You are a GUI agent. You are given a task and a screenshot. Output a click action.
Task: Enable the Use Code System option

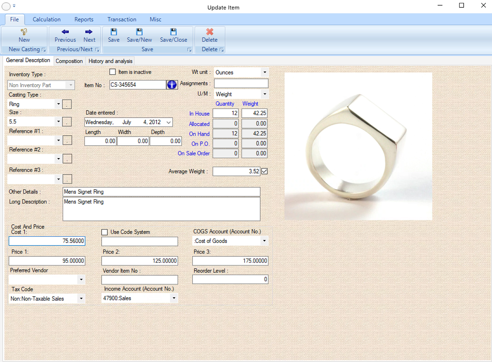pos(104,232)
